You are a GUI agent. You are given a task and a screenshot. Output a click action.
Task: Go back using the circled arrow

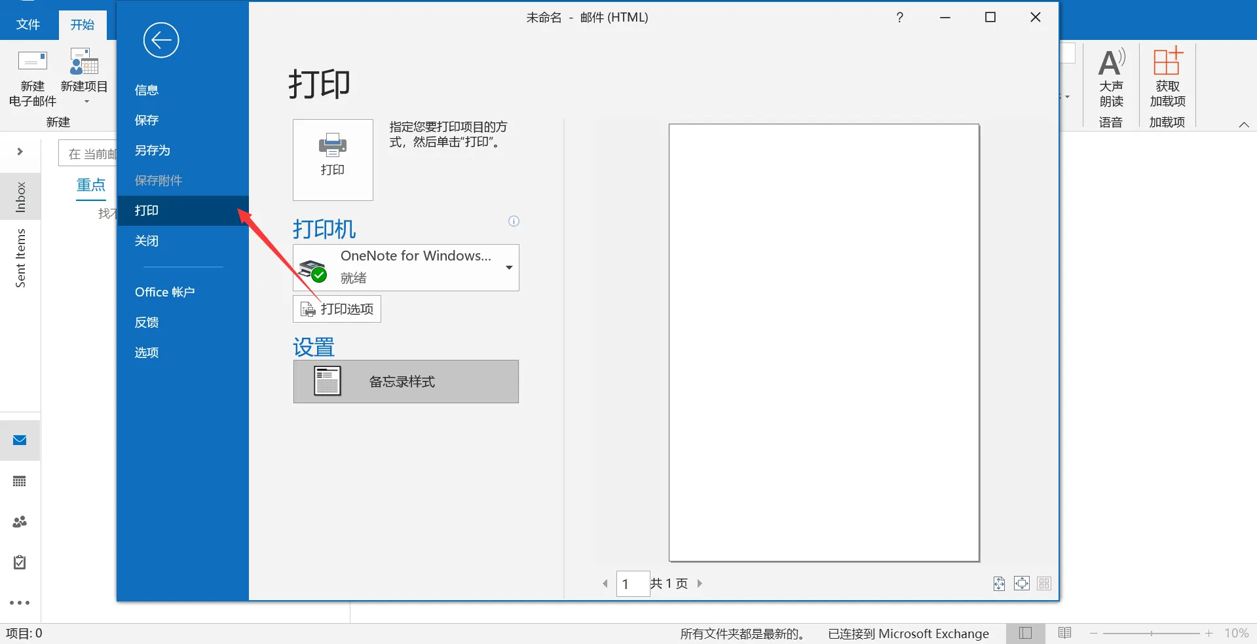point(161,41)
